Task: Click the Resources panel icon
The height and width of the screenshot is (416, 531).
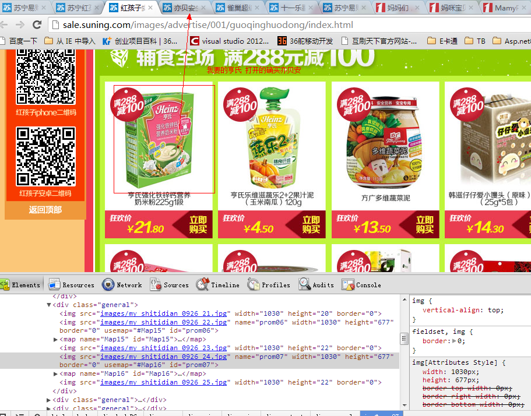Action: click(x=54, y=285)
